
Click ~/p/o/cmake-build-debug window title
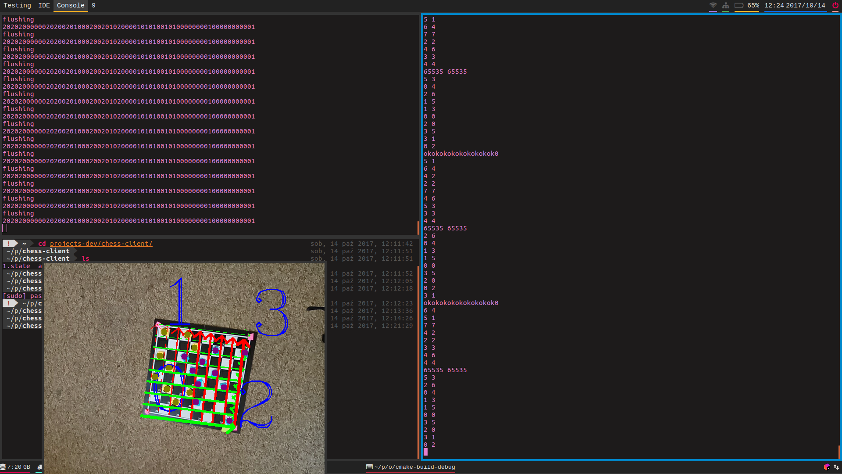pyautogui.click(x=415, y=467)
